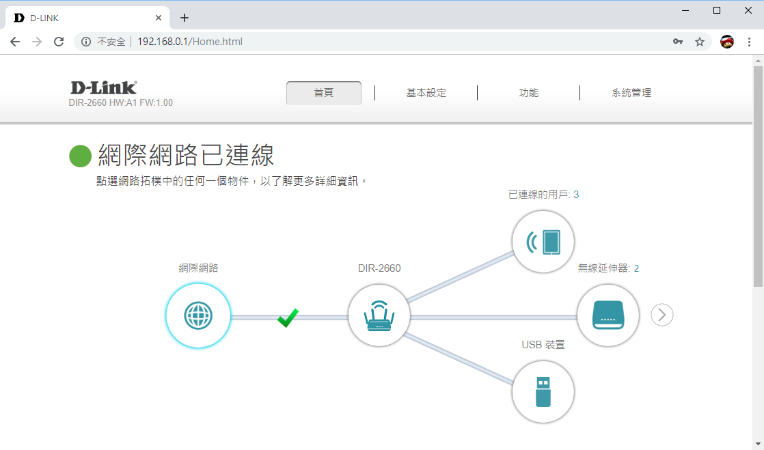
Task: Click the connected users count 3
Action: 576,195
